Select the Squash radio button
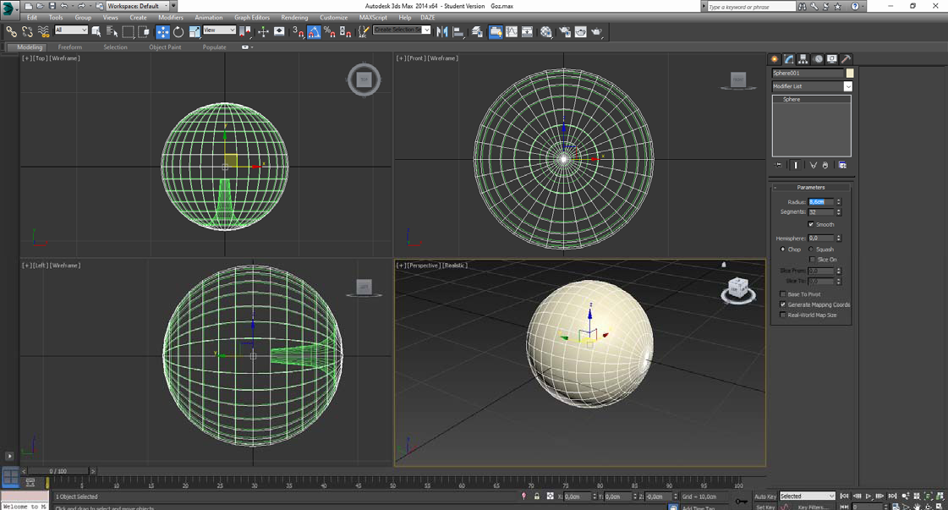 [811, 250]
